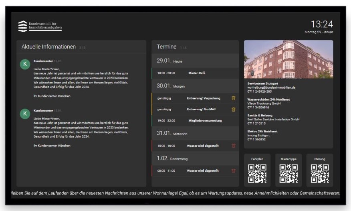The height and width of the screenshot is (211, 351).
Task: Click the 18:00 - 20:00 time label
Action: tap(166, 73)
